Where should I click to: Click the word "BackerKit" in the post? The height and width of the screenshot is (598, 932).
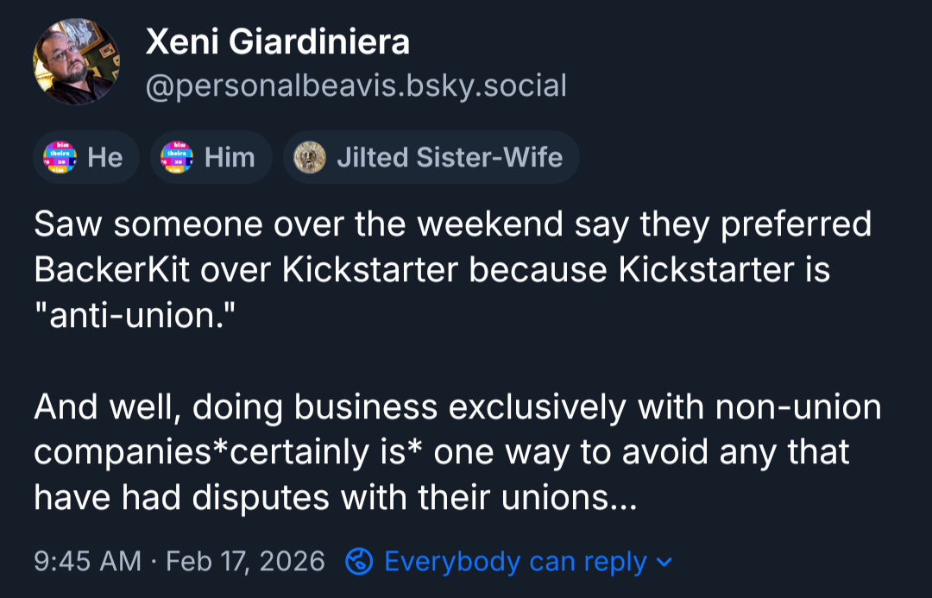(110, 269)
